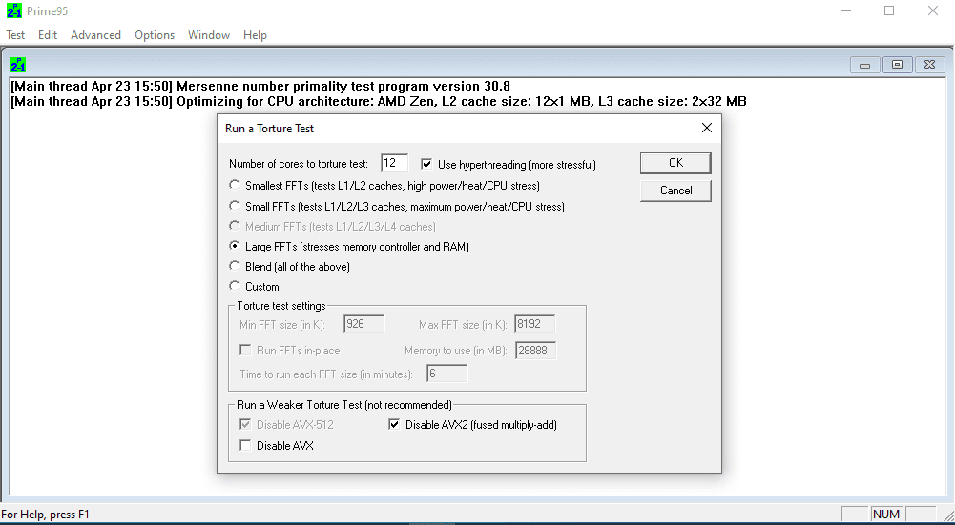955x525 pixels.
Task: Open the Window menu
Action: click(209, 35)
